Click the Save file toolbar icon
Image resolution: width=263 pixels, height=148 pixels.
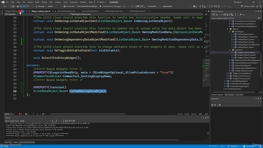click(21, 7)
